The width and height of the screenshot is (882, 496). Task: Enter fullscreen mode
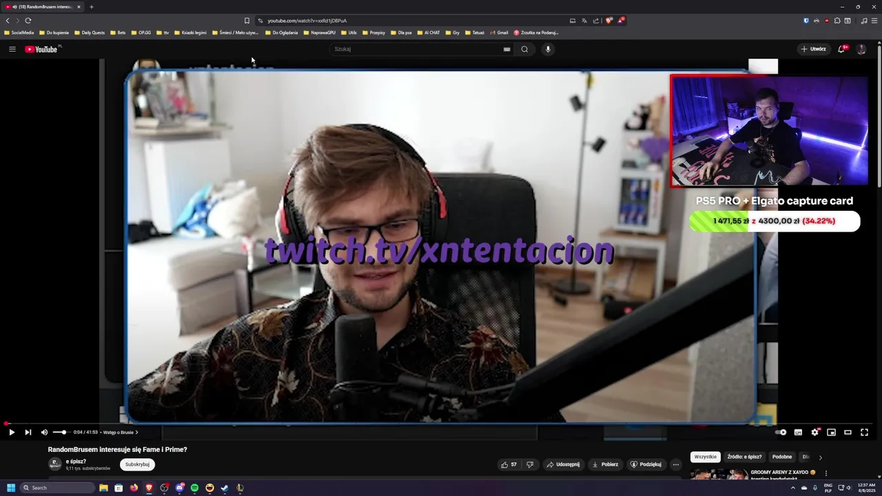(x=864, y=432)
